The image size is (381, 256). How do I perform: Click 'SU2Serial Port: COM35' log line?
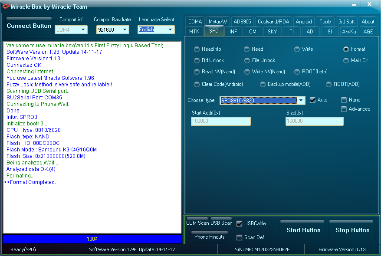pos(34,98)
